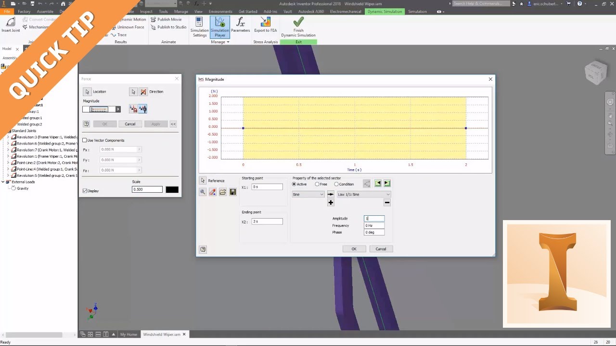Click the open-folder load curve icon
Screen dimensions: 616x346
[223, 192]
